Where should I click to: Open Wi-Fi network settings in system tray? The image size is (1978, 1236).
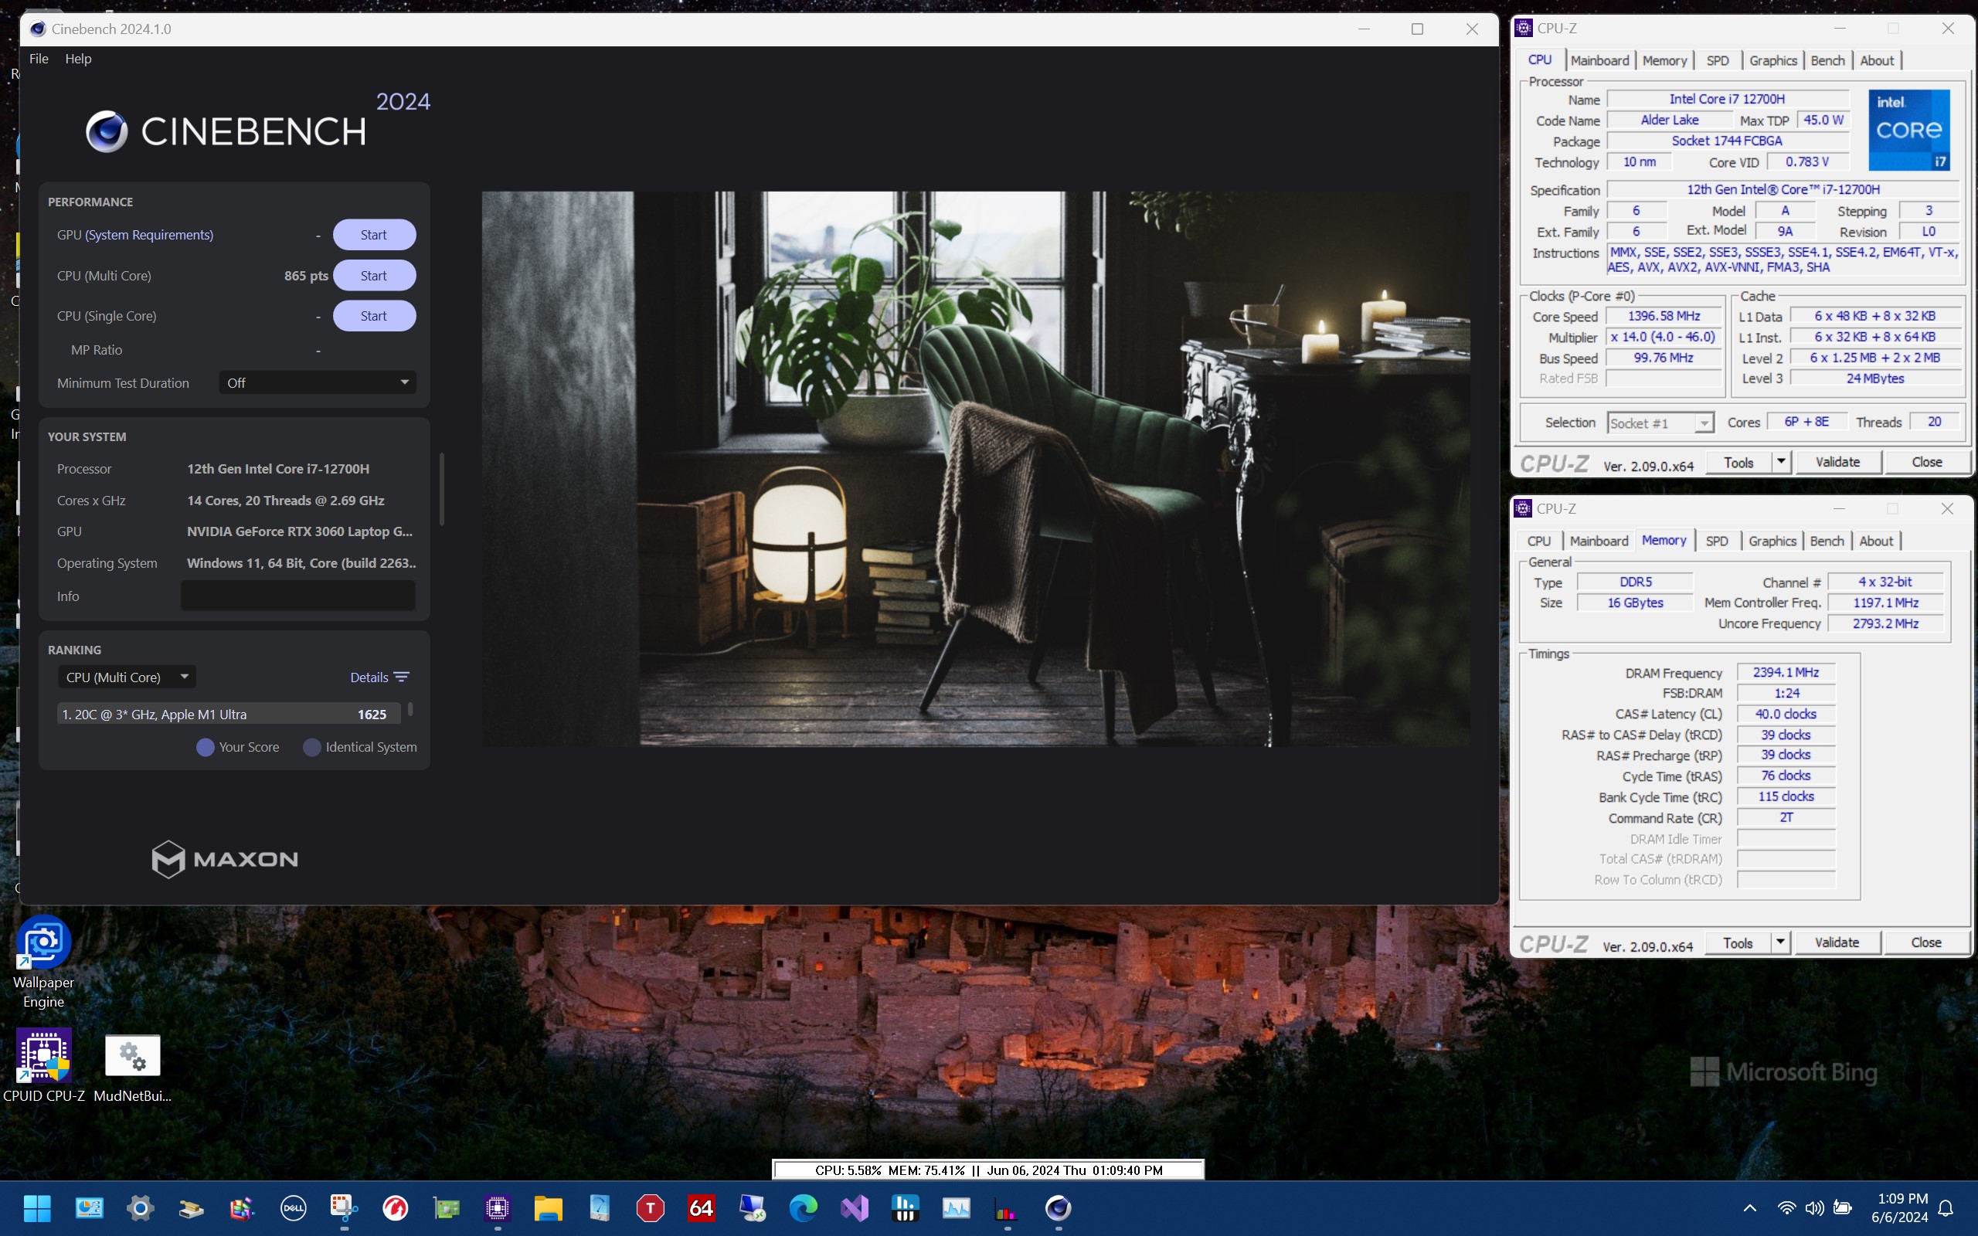coord(1786,1207)
